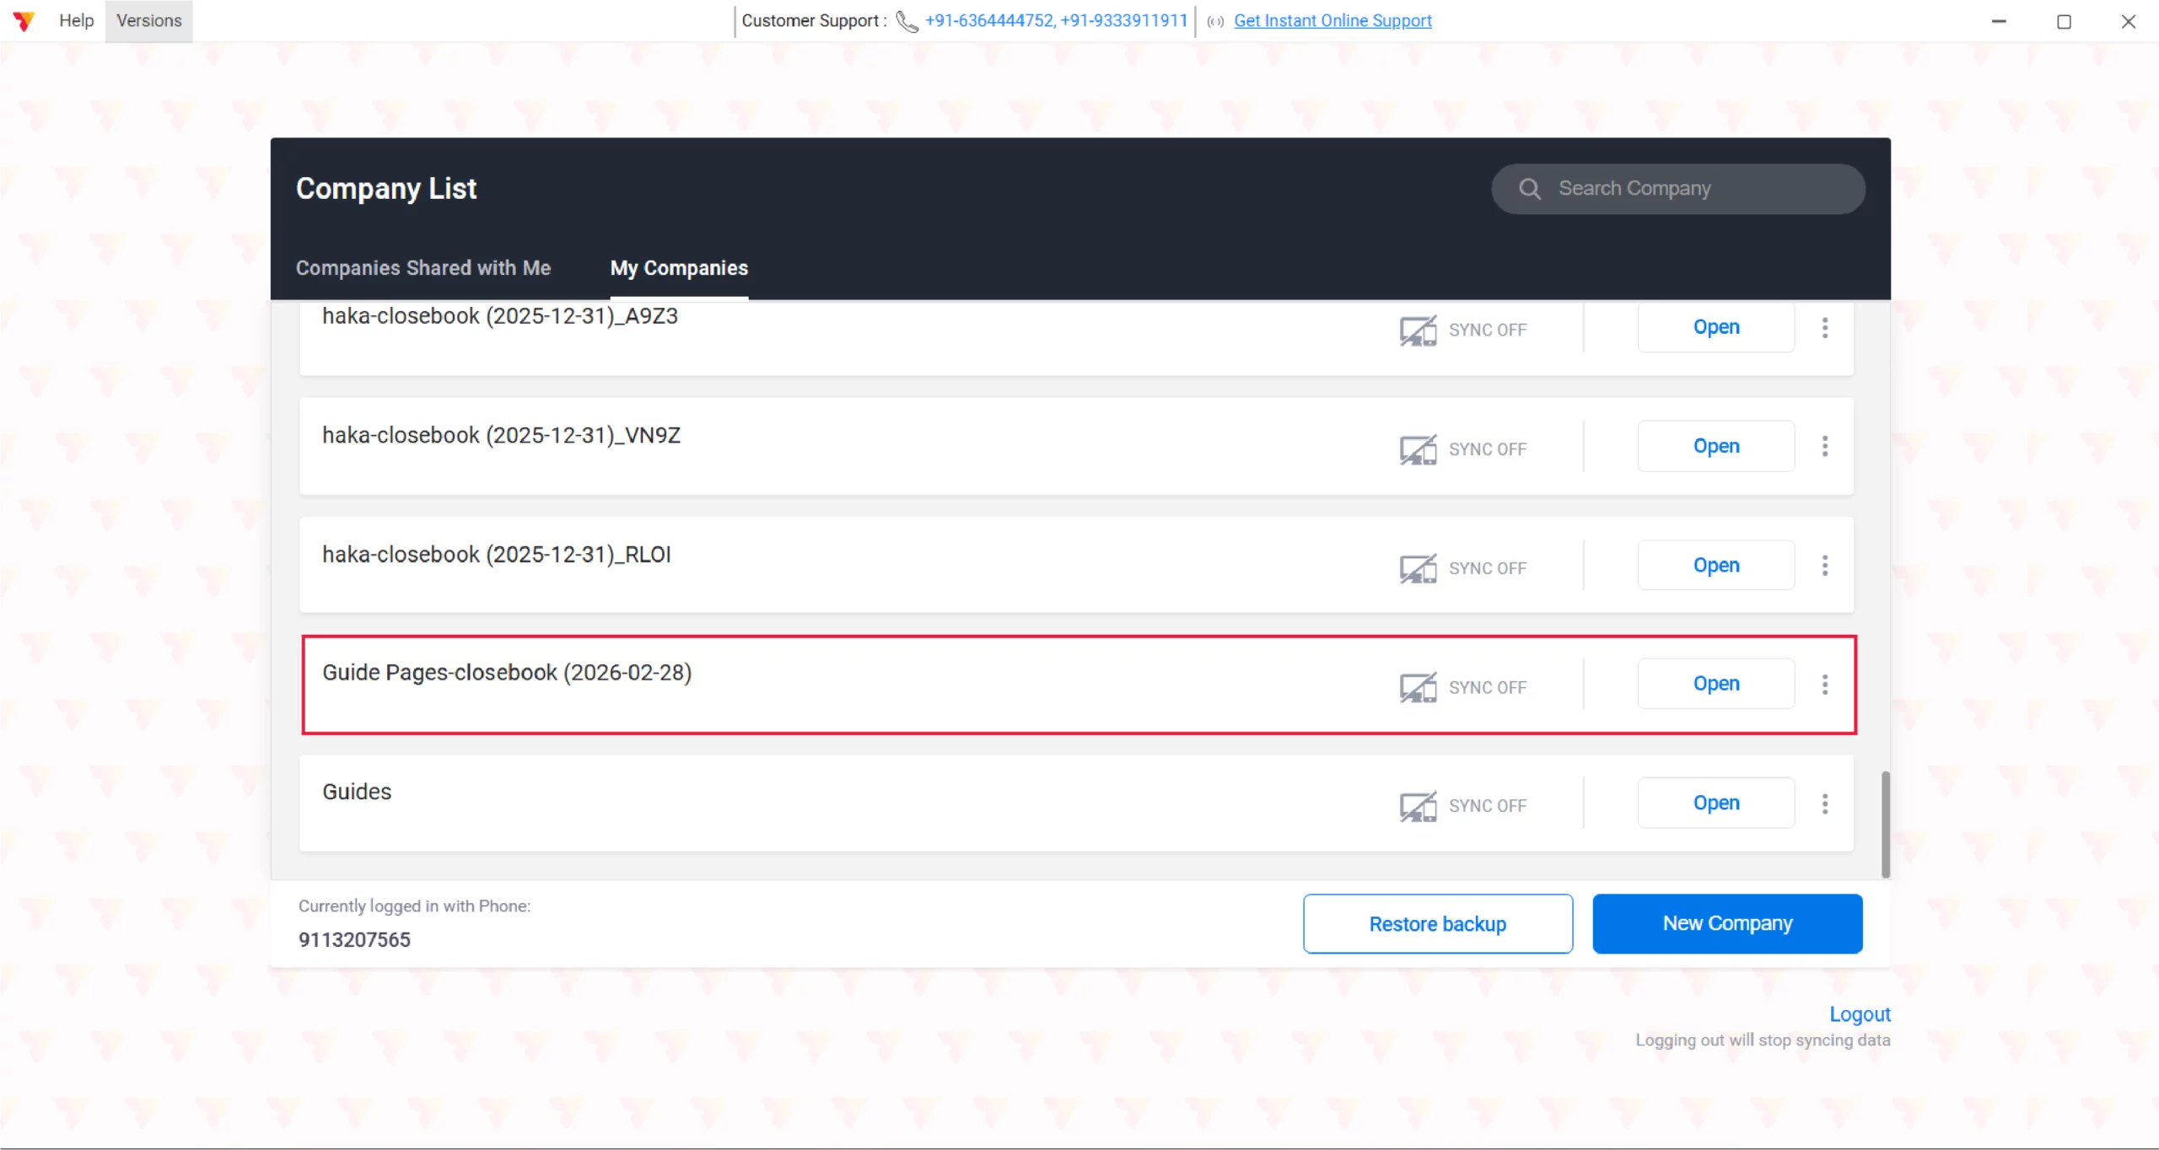This screenshot has width=2159, height=1150.
Task: Click the phone icon beside Customer Support
Action: point(907,21)
